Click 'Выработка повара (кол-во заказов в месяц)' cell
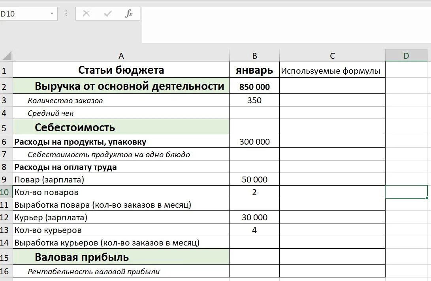 click(121, 205)
